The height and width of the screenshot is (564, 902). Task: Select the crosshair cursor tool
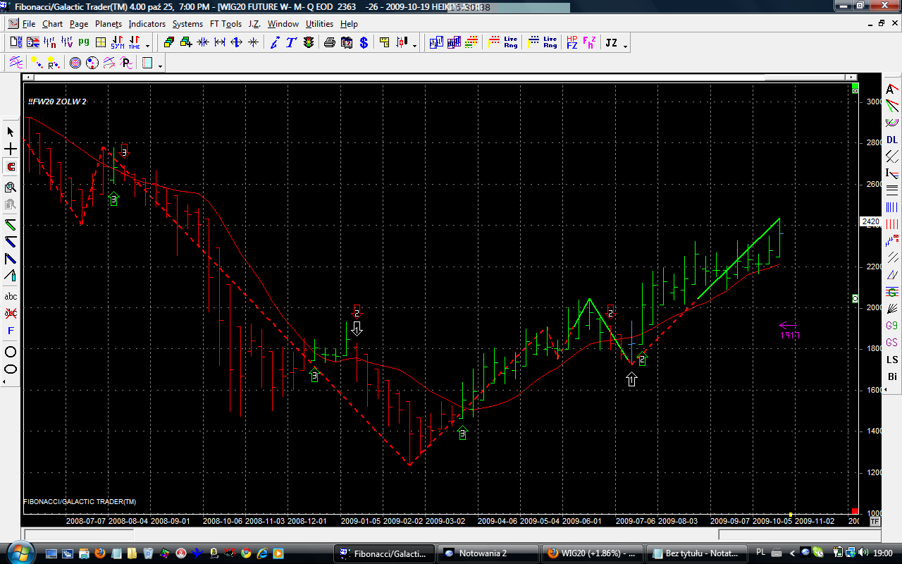click(11, 149)
